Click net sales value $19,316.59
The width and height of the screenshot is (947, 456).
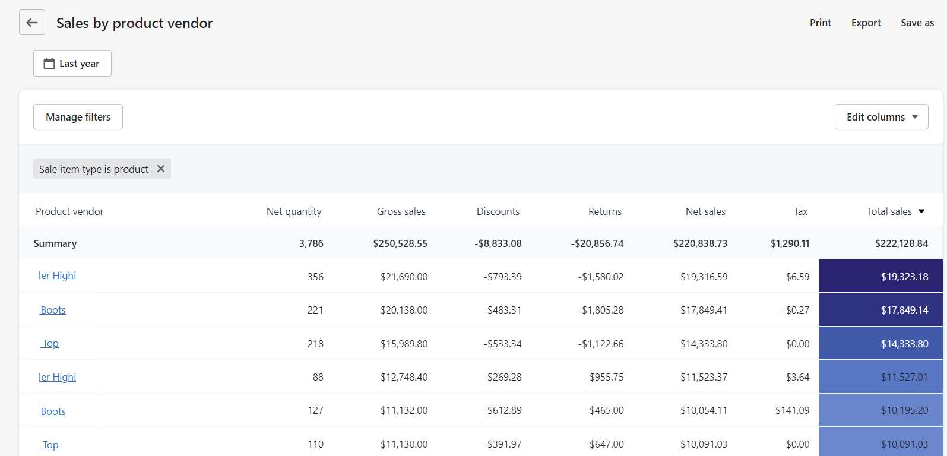coord(704,277)
